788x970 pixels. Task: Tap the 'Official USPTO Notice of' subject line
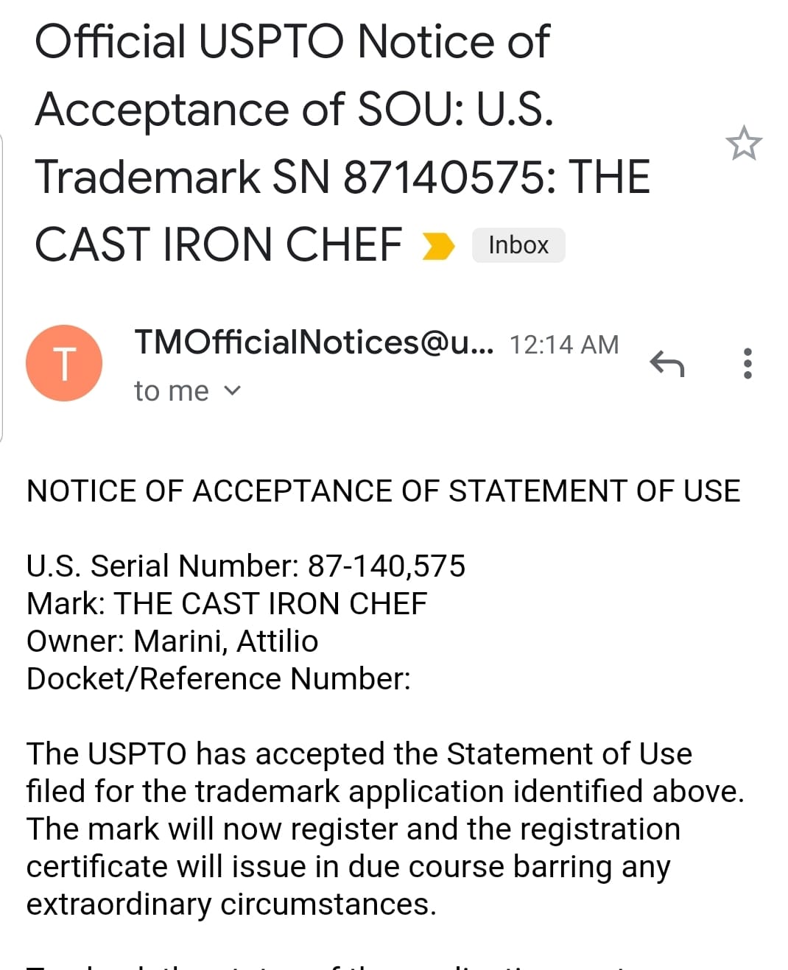point(292,41)
